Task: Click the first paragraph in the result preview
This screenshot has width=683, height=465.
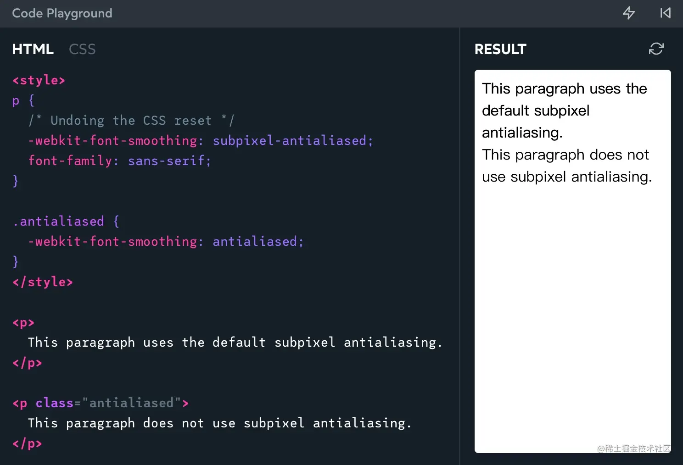Action: coord(564,111)
